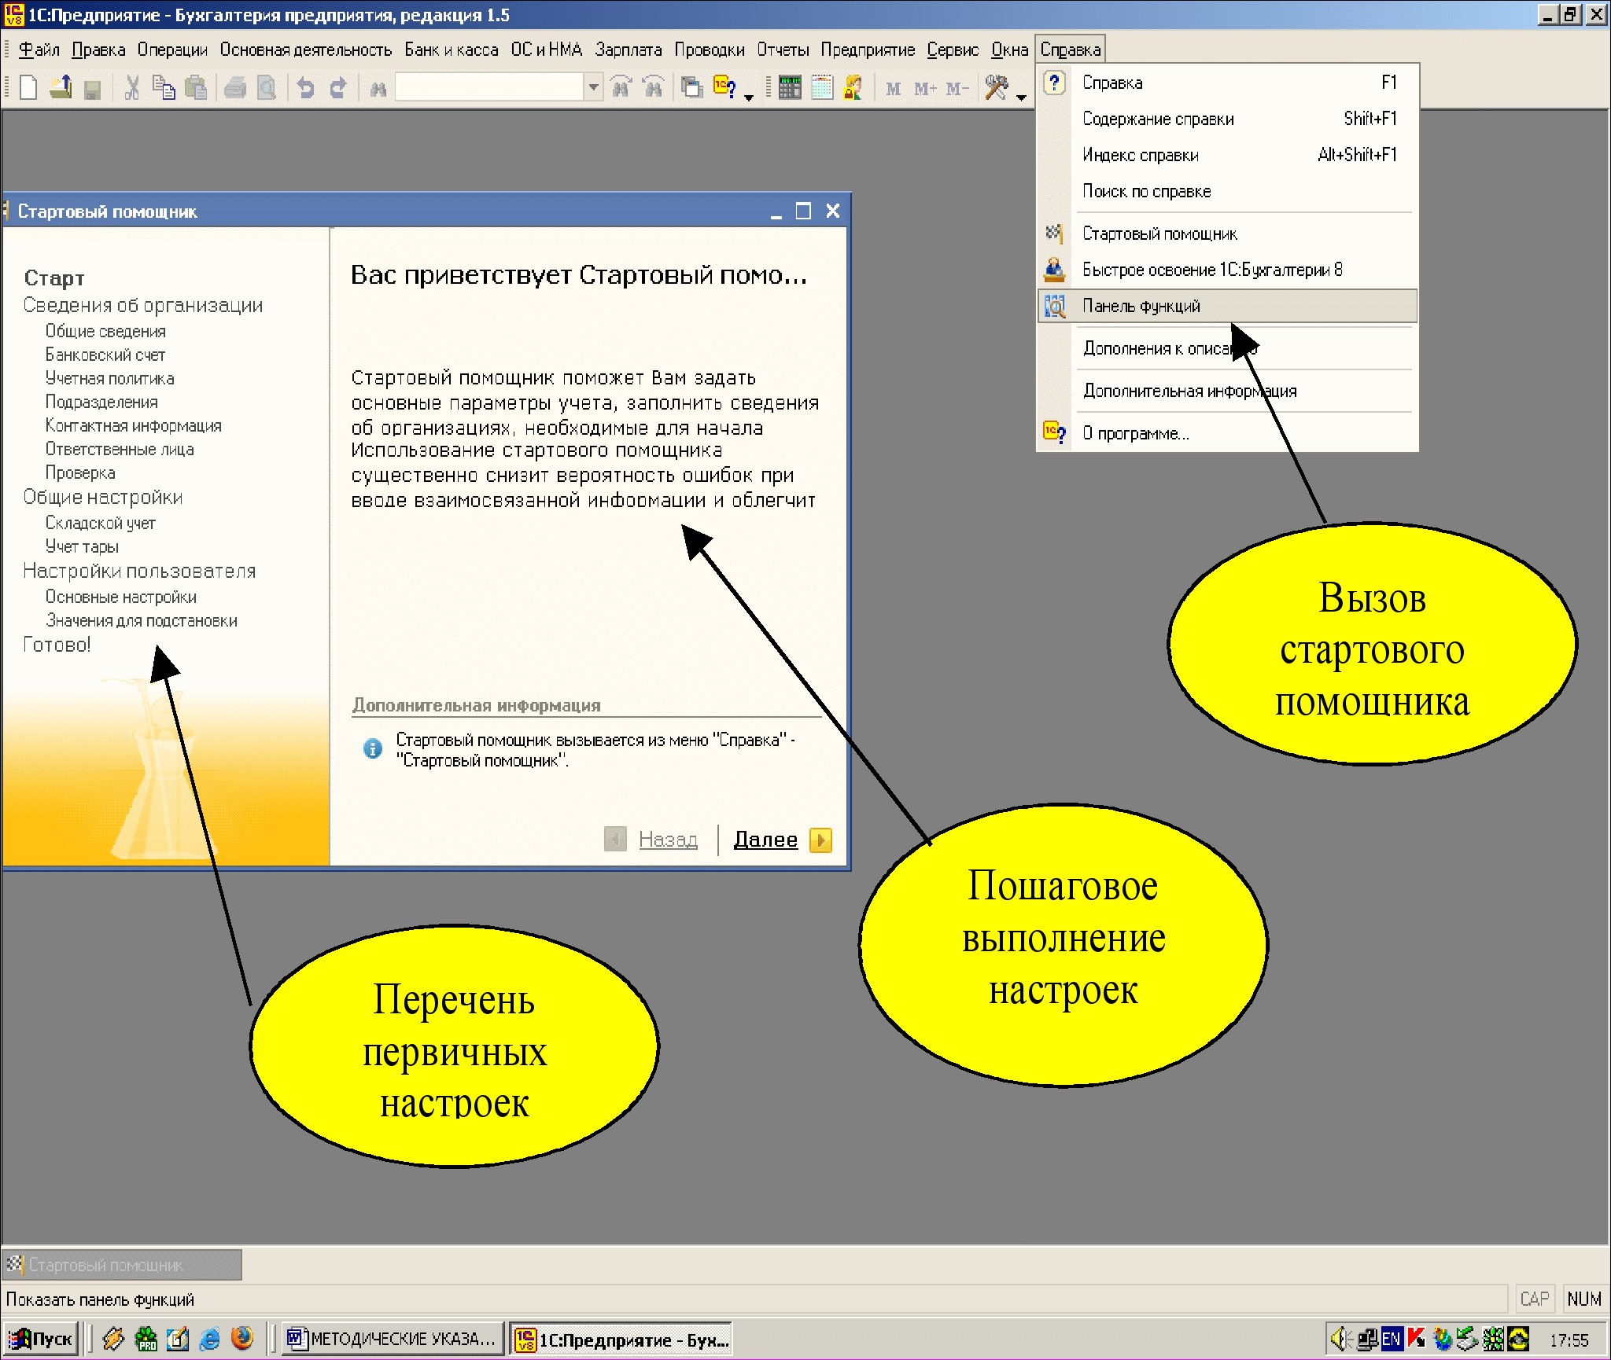The width and height of the screenshot is (1611, 1360).
Task: Click the New document toolbar icon
Action: point(28,87)
